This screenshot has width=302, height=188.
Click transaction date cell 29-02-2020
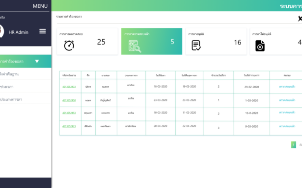251,87
